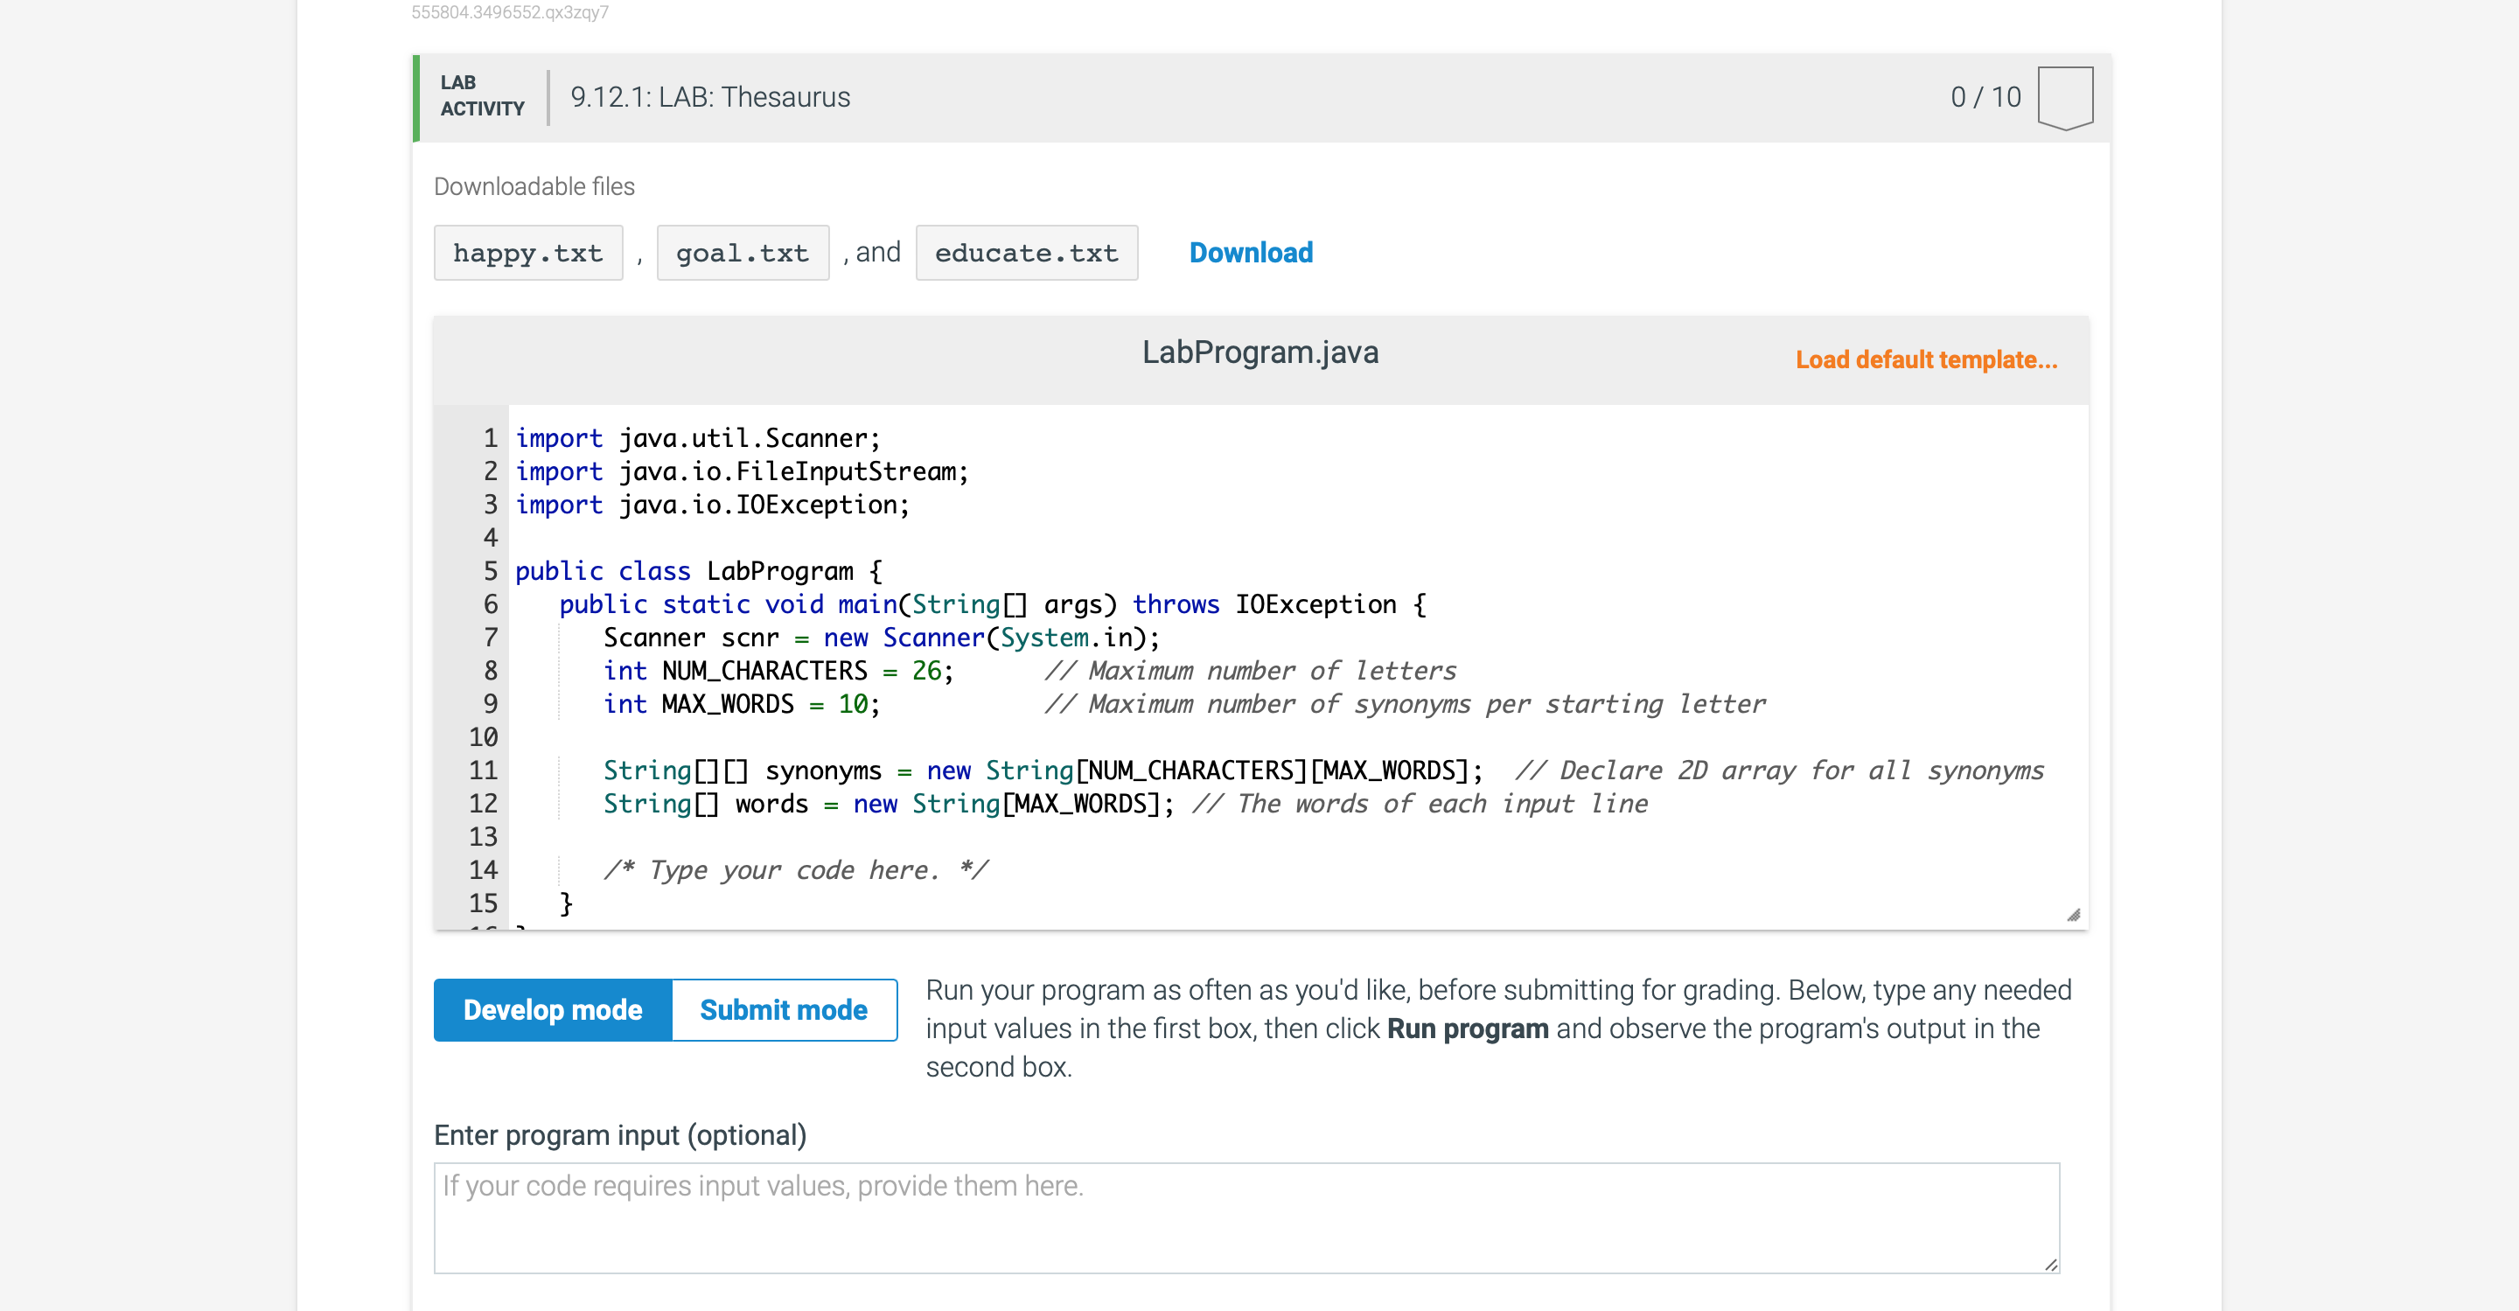The height and width of the screenshot is (1311, 2519).
Task: Click the green activity indicator bar
Action: tap(415, 97)
